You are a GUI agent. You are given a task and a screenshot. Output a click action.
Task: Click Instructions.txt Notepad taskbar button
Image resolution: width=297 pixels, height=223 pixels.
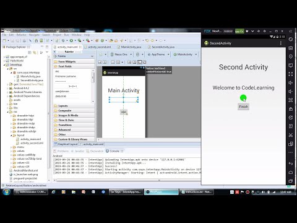(197, 192)
